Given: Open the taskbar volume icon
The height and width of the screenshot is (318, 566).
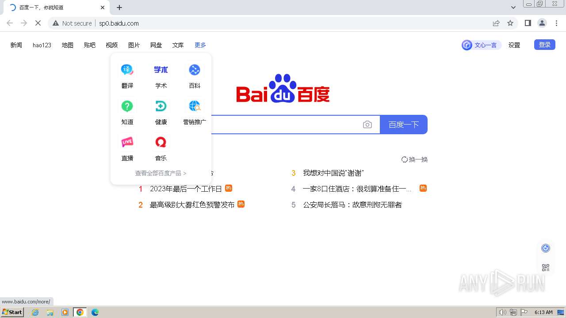Looking at the screenshot, I should (x=503, y=312).
